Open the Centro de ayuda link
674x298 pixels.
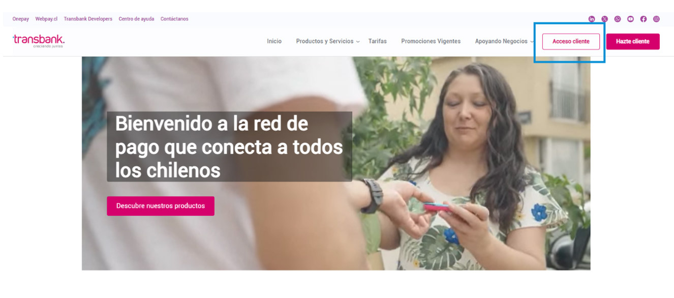point(136,19)
